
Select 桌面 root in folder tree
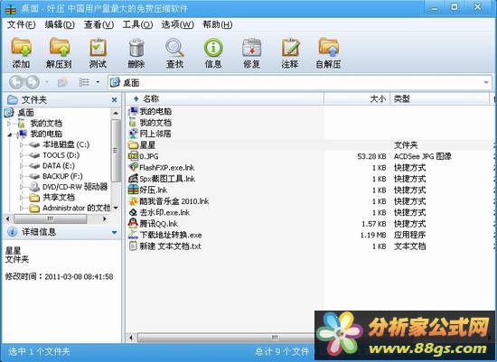tap(25, 113)
